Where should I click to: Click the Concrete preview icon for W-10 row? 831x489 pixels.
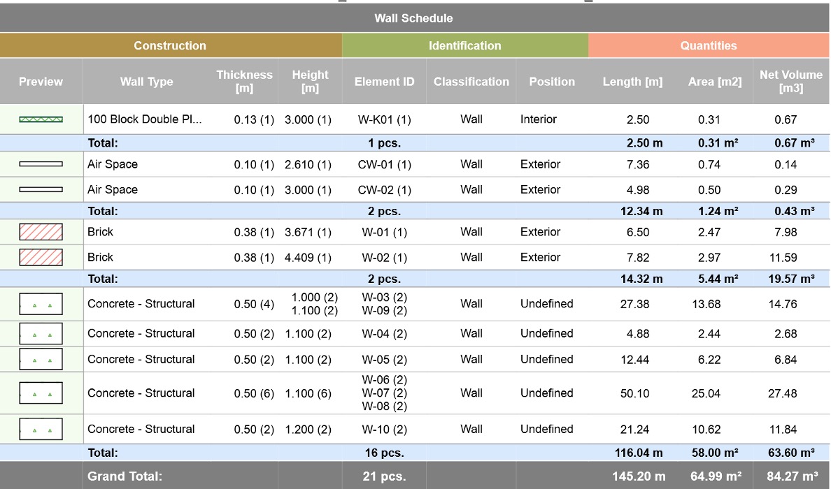[41, 429]
